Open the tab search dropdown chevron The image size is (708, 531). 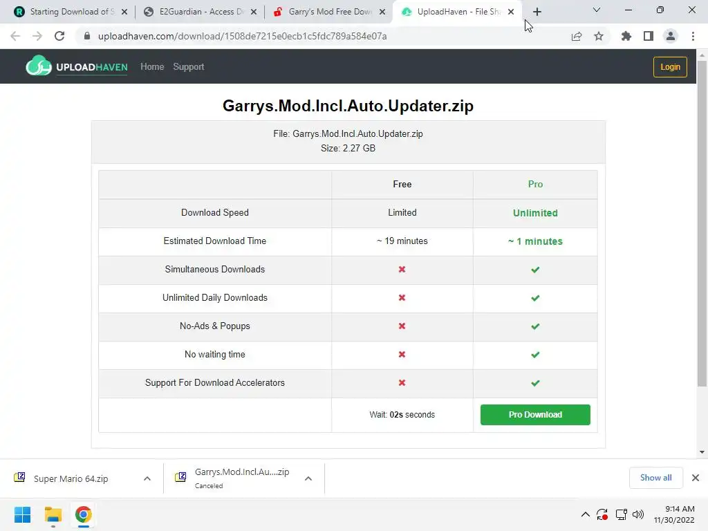pyautogui.click(x=597, y=10)
